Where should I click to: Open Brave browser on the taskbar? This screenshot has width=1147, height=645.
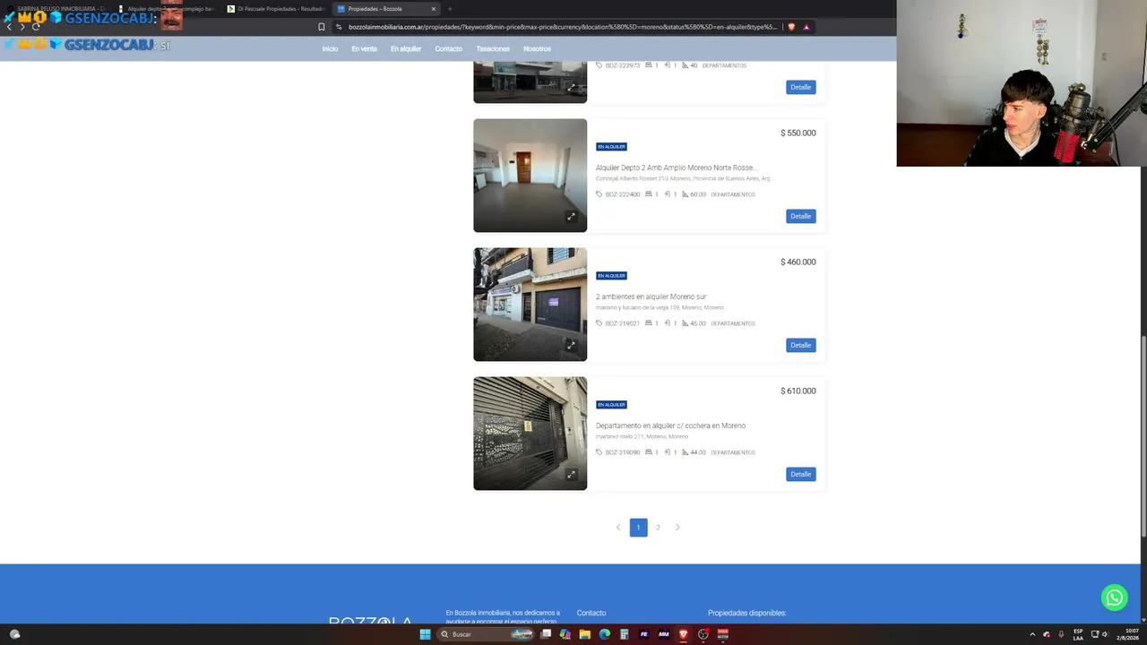[683, 634]
